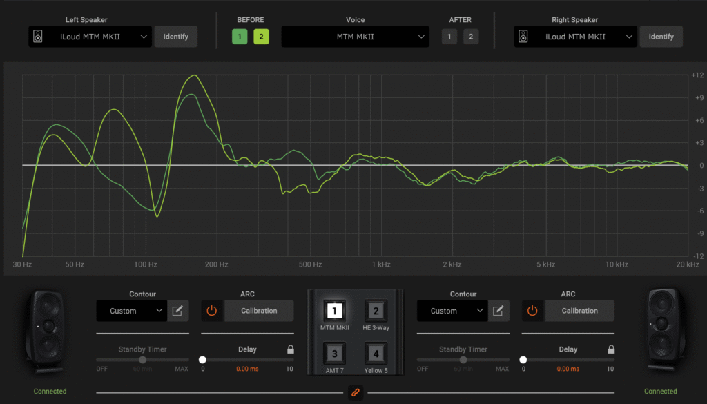
Task: Start right speaker ARC Calibration
Action: click(x=579, y=311)
